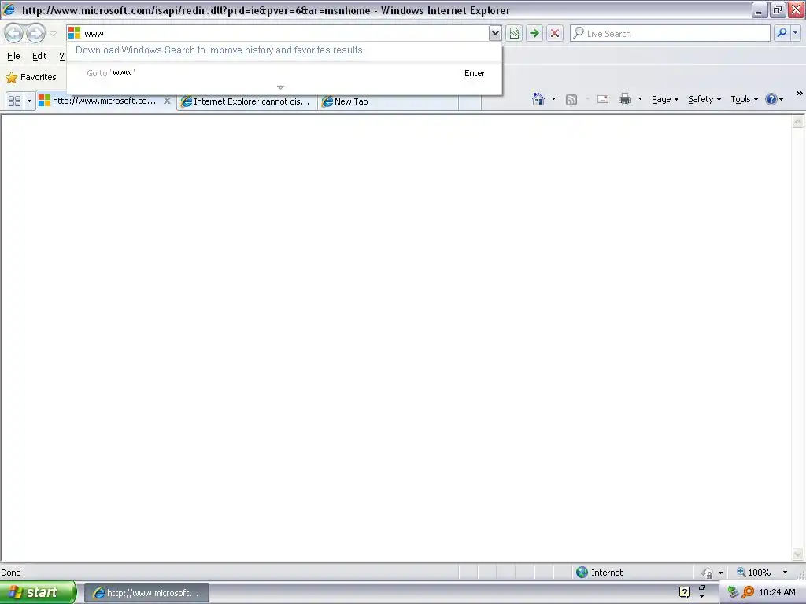Viewport: 806px width, 604px height.
Task: Open the Favorites star button
Action: [x=31, y=78]
